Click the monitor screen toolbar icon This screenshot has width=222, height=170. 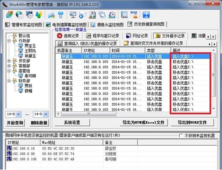73,15
